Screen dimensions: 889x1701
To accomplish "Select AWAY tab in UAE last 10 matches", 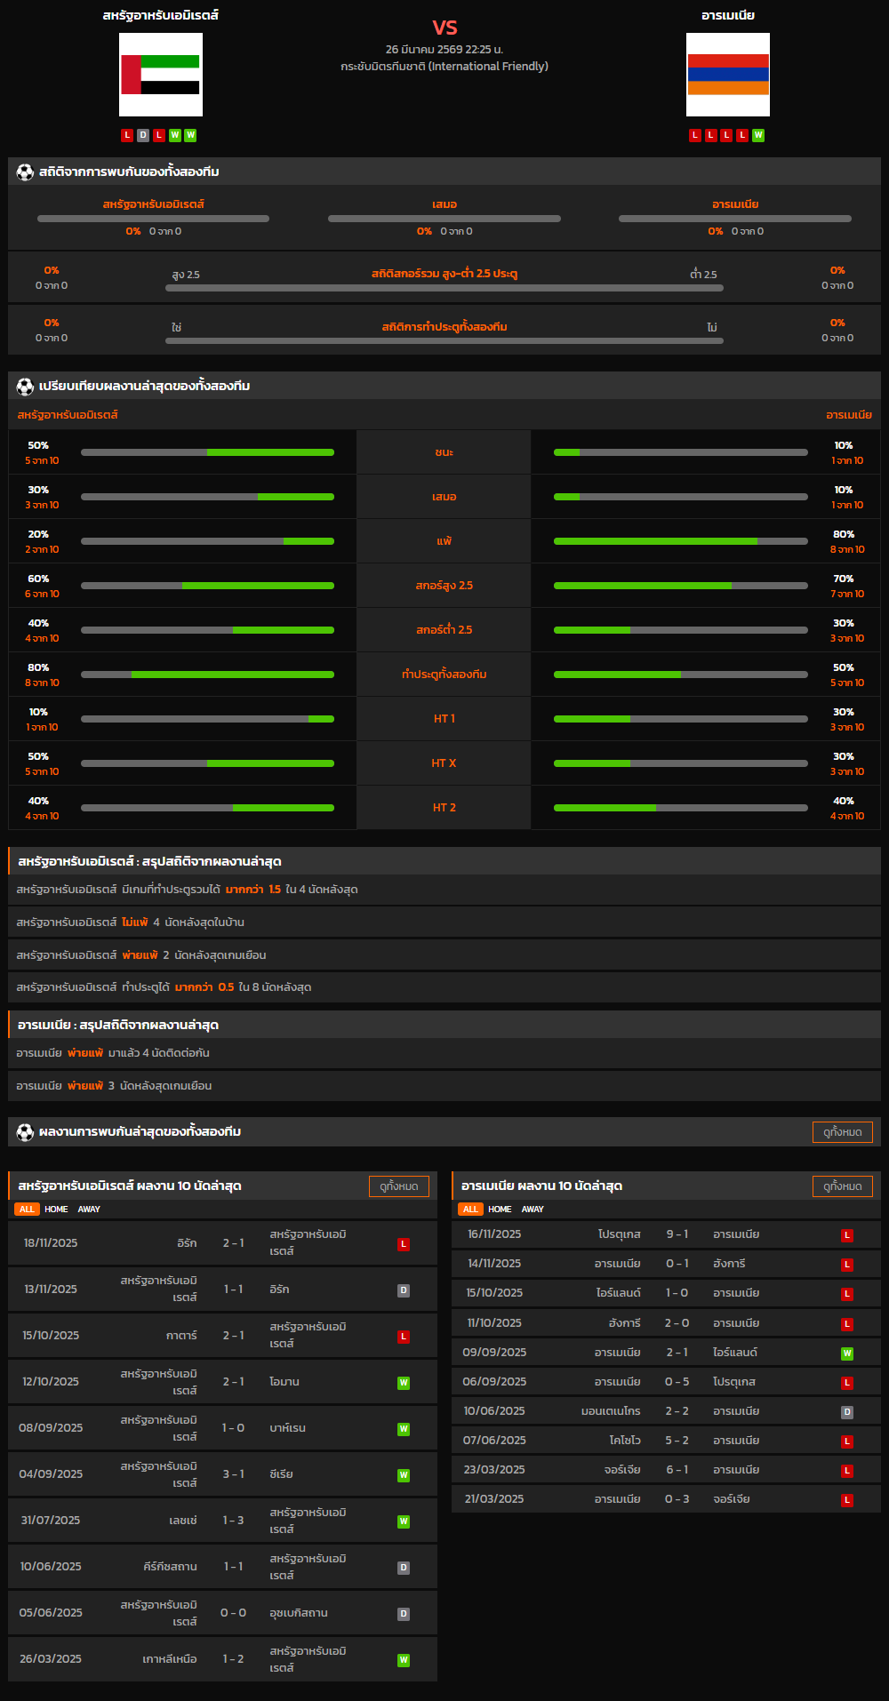I will (x=89, y=1210).
